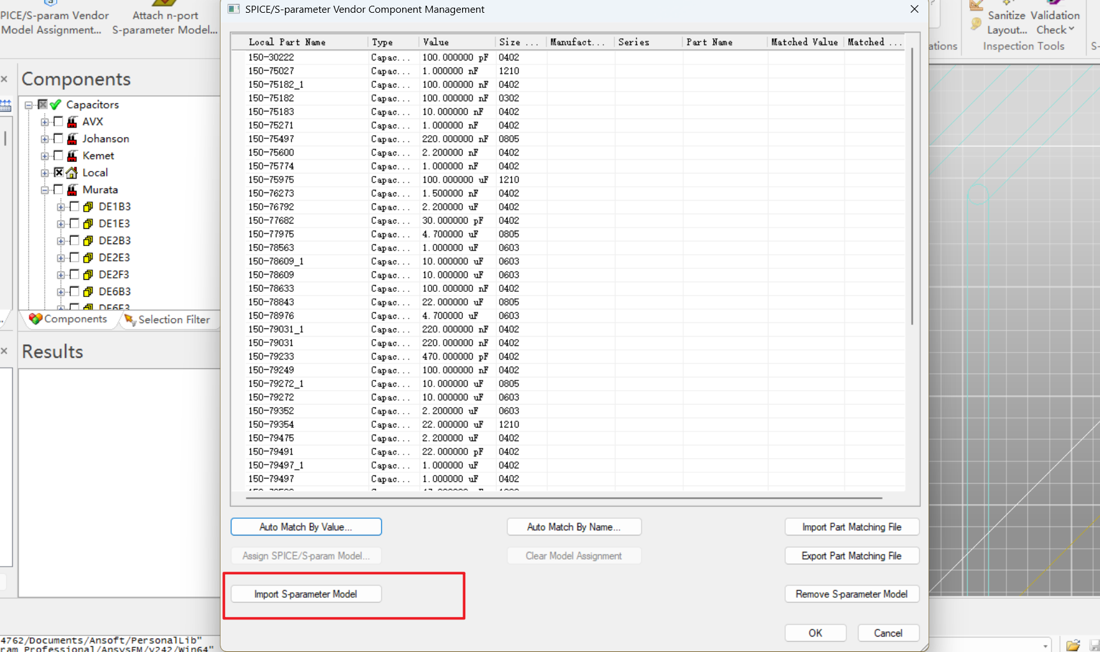1100x652 pixels.
Task: Sort by the Size column header
Action: [x=521, y=42]
